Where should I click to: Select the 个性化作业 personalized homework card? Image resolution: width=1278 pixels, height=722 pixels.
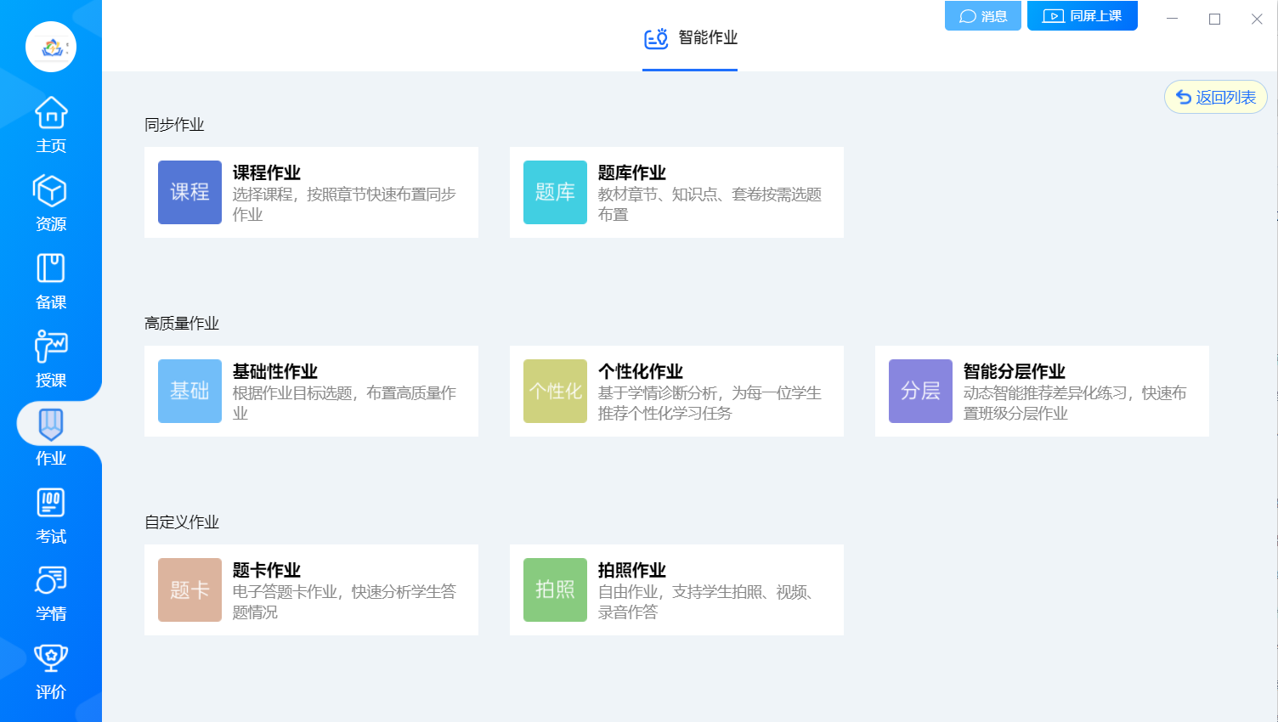click(x=676, y=392)
